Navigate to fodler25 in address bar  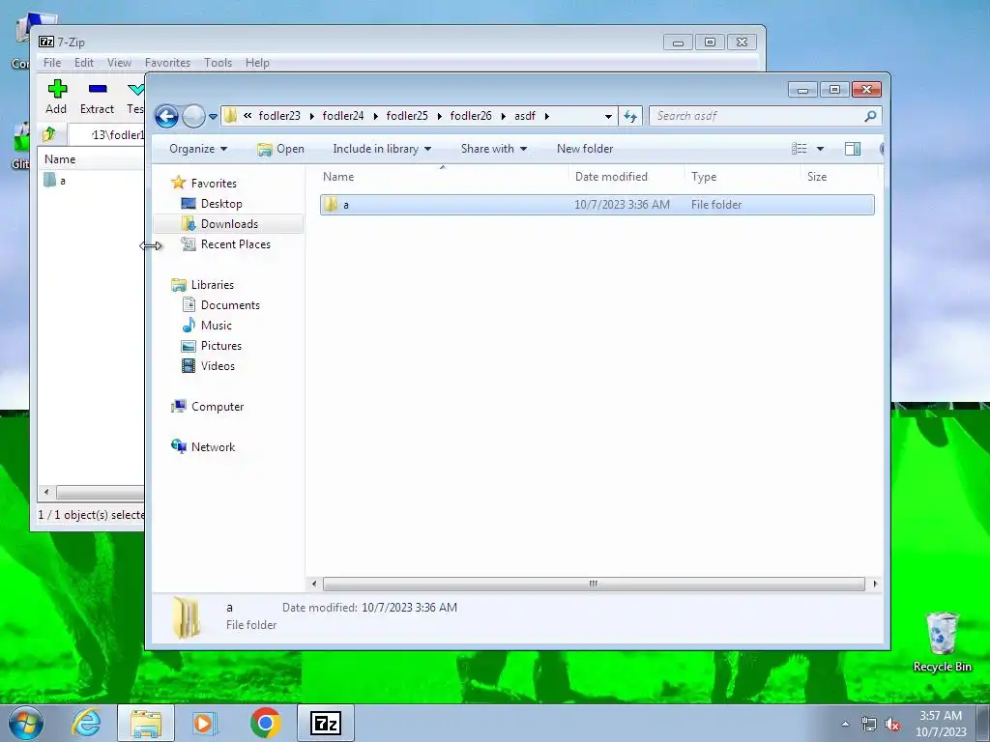pyautogui.click(x=407, y=116)
